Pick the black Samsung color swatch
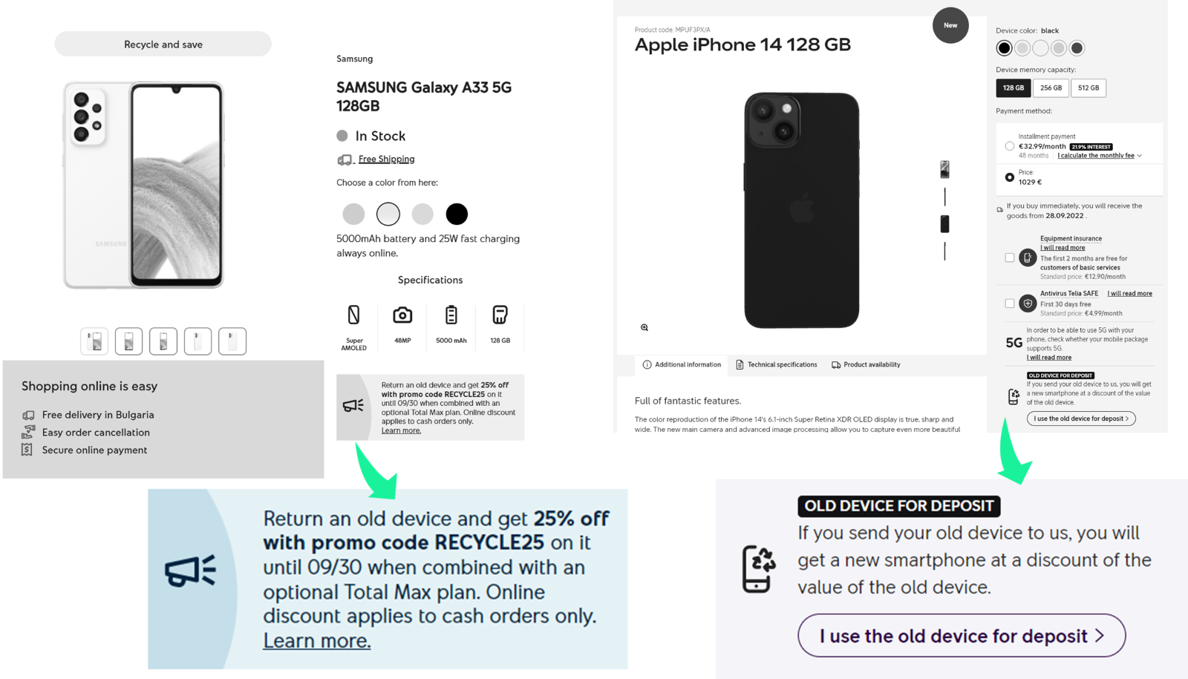 tap(457, 214)
